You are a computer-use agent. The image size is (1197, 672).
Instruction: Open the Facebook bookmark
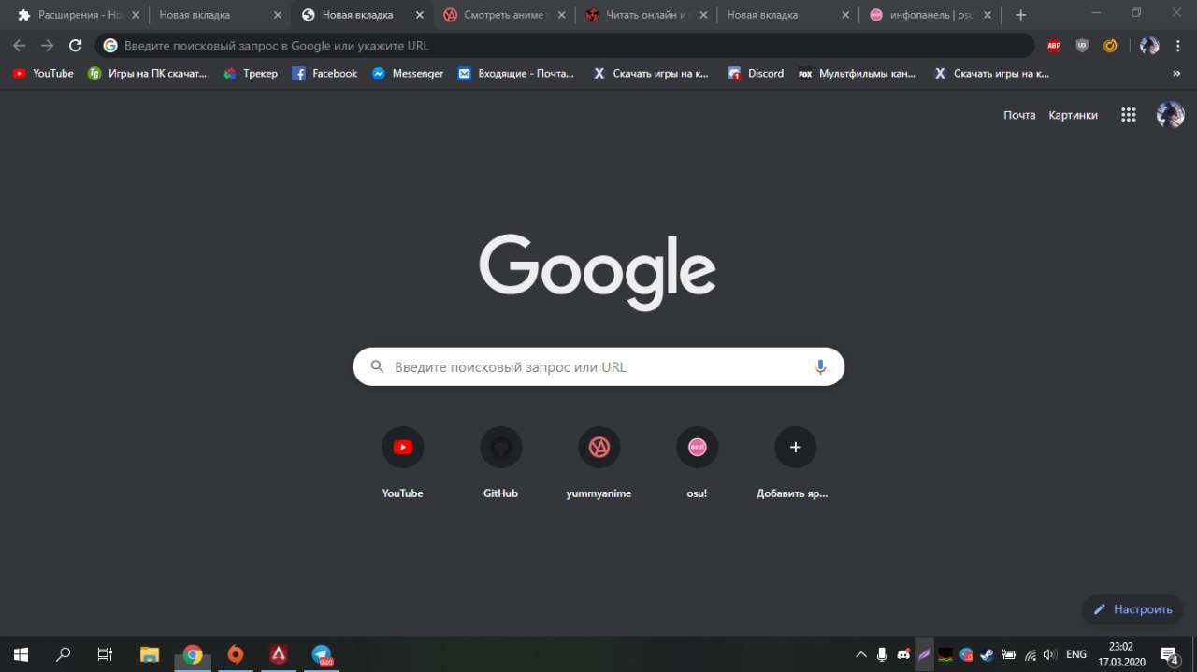point(324,74)
